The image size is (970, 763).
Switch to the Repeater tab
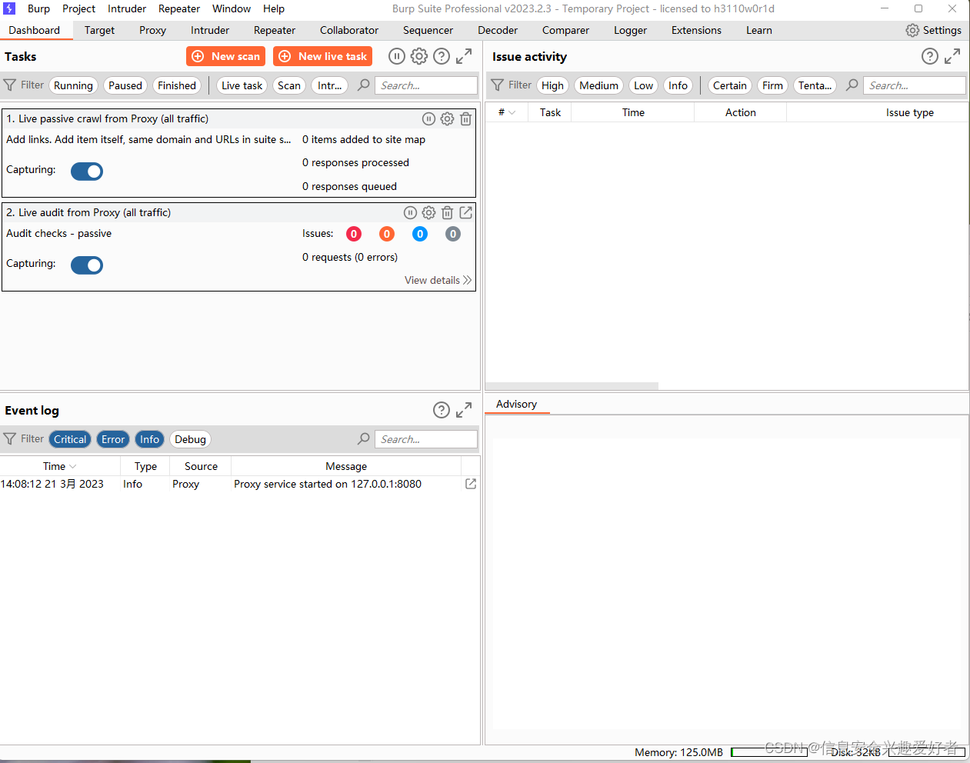pos(275,30)
